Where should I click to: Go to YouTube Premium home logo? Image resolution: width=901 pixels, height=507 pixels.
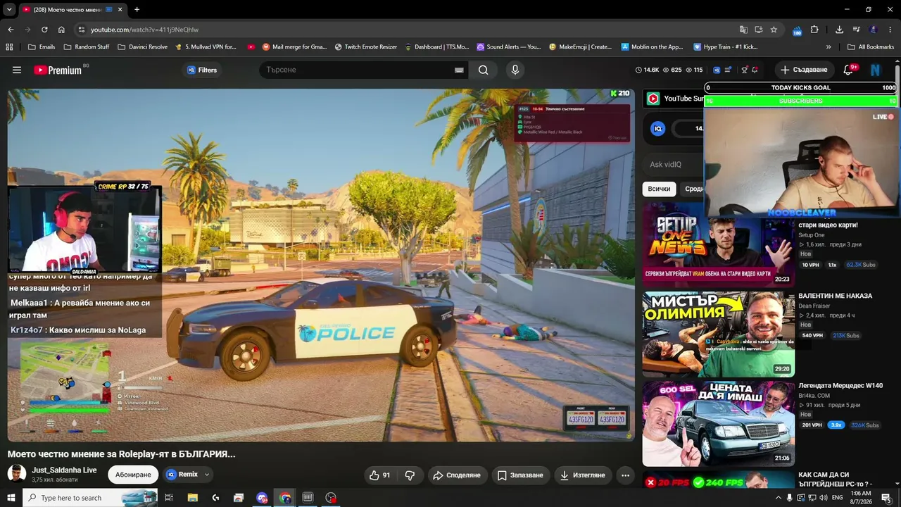pyautogui.click(x=58, y=70)
